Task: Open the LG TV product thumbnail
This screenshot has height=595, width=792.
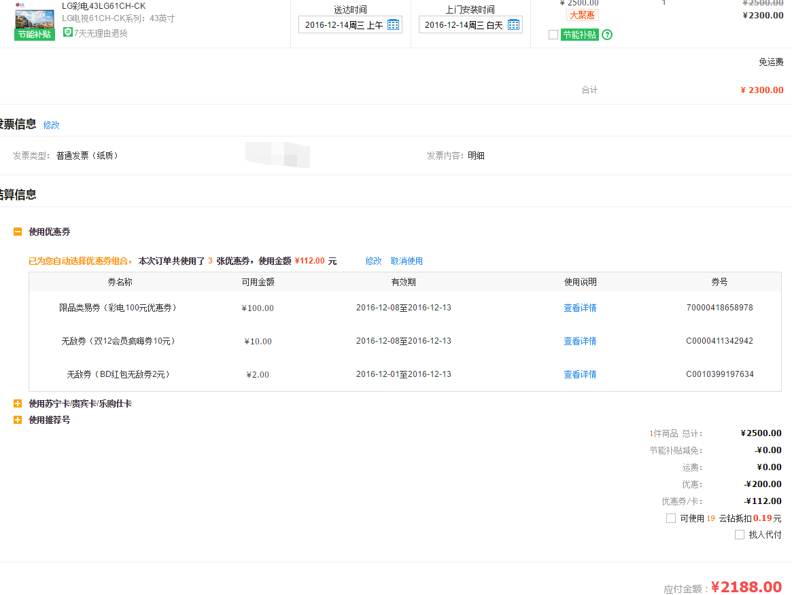Action: click(x=35, y=21)
